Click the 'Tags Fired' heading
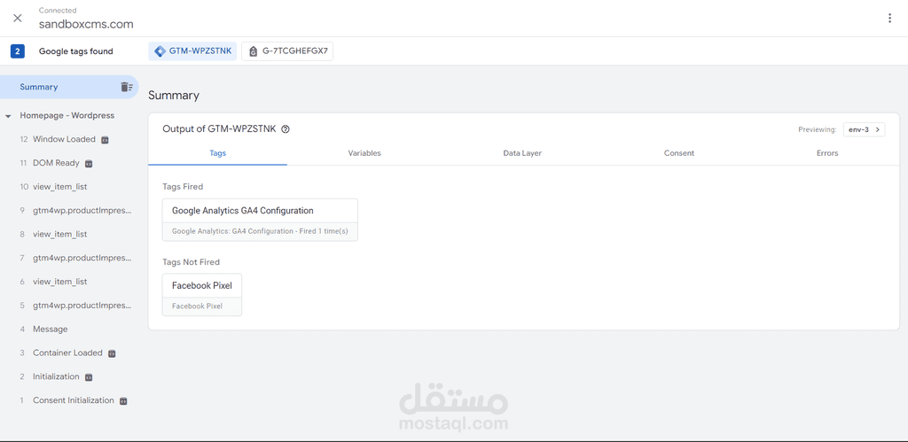This screenshot has width=908, height=442. 183,187
